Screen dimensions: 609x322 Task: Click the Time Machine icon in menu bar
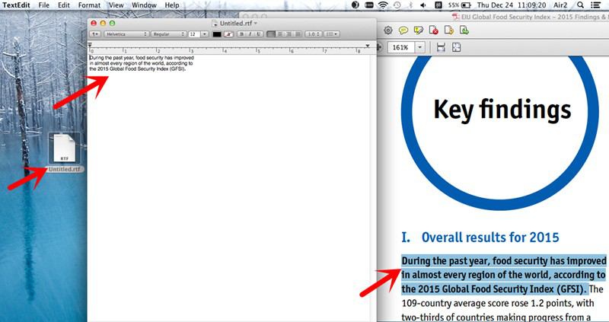tap(397, 5)
